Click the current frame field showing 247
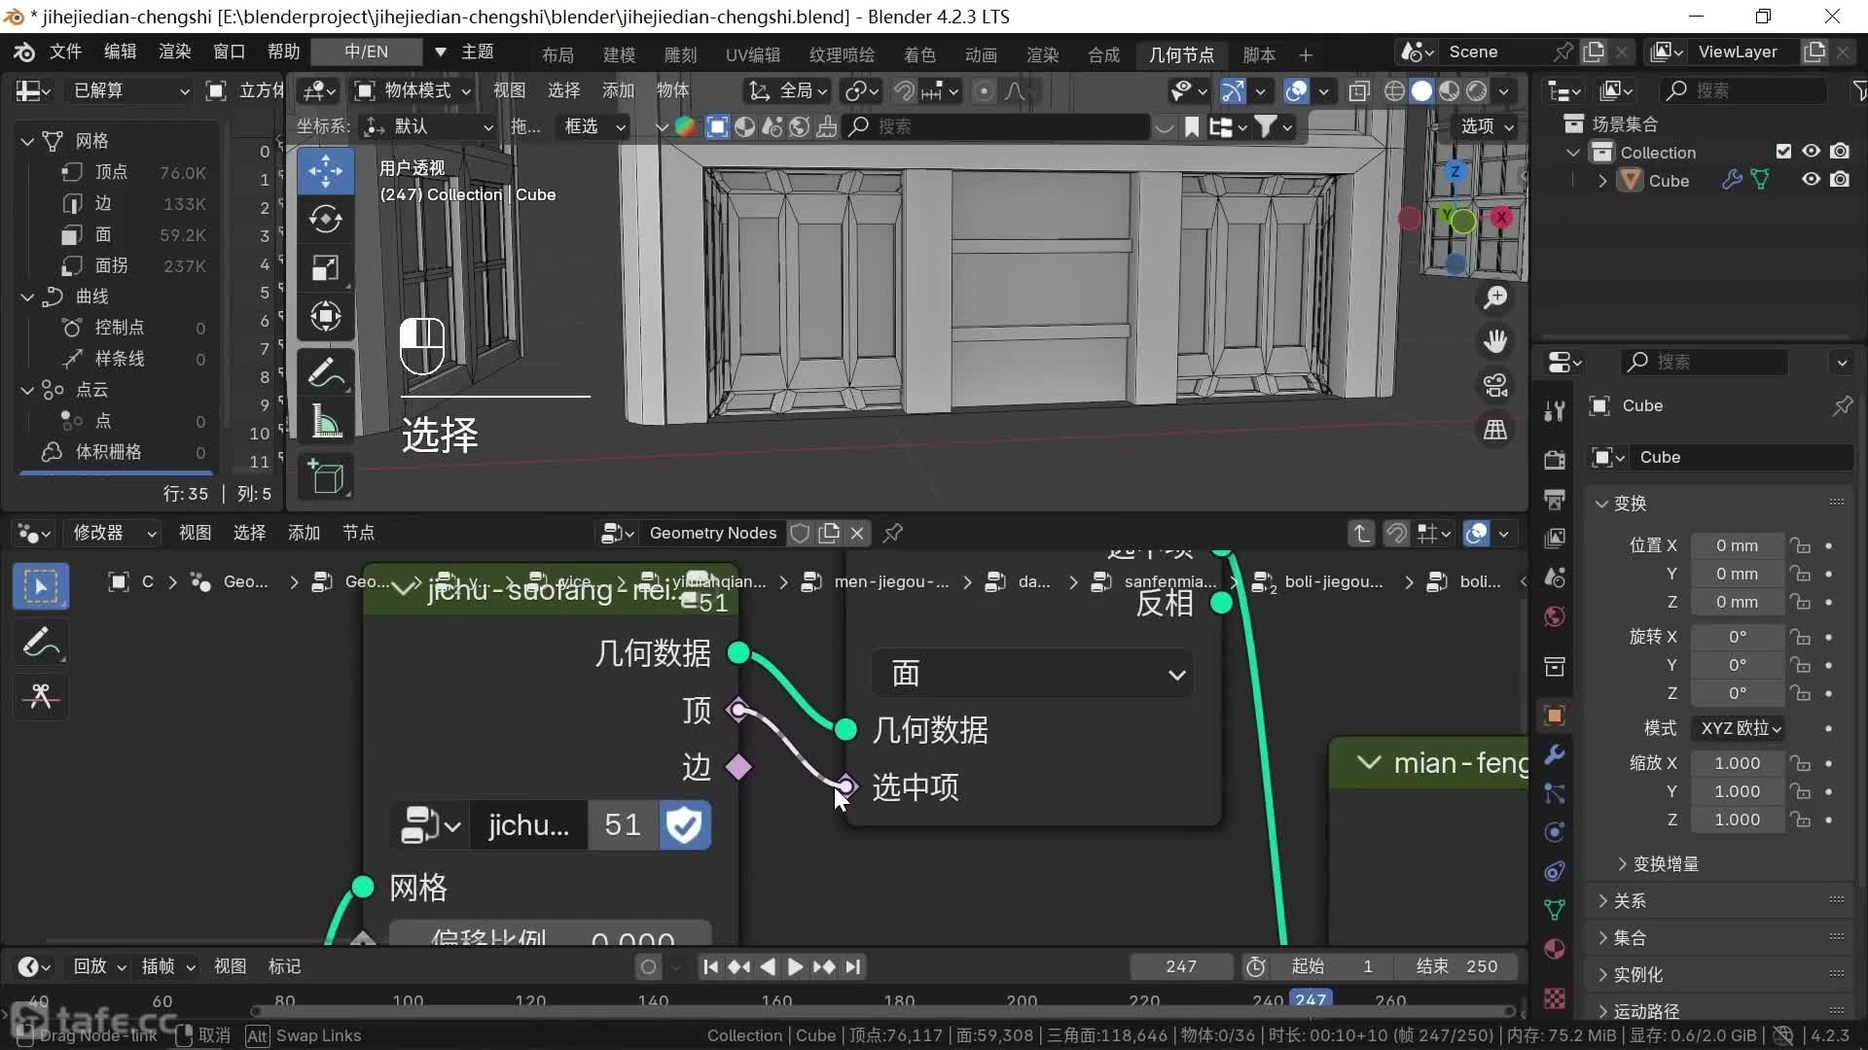The image size is (1868, 1050). click(1180, 966)
